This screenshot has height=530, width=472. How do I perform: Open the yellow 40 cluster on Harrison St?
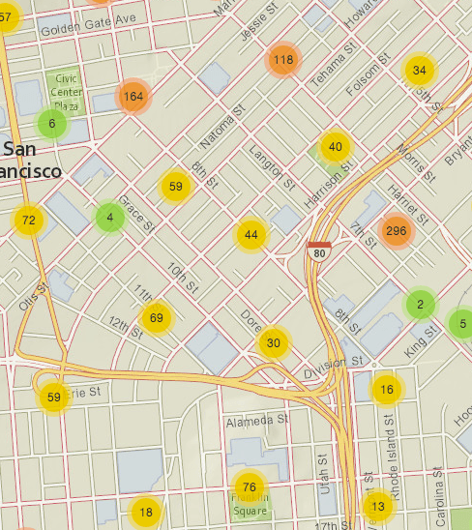336,147
